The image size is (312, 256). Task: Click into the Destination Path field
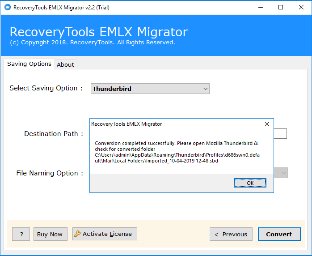pyautogui.click(x=280, y=133)
